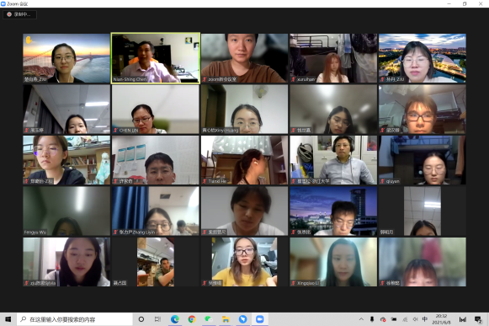Select Nian-Shing Chen's highlighted video tile
The height and width of the screenshot is (326, 489).
point(156,58)
